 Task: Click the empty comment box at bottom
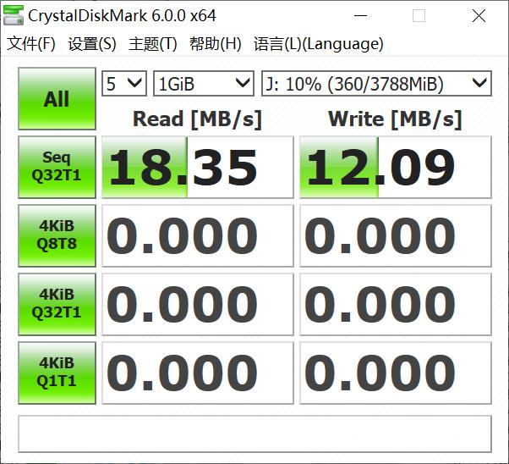tap(254, 434)
